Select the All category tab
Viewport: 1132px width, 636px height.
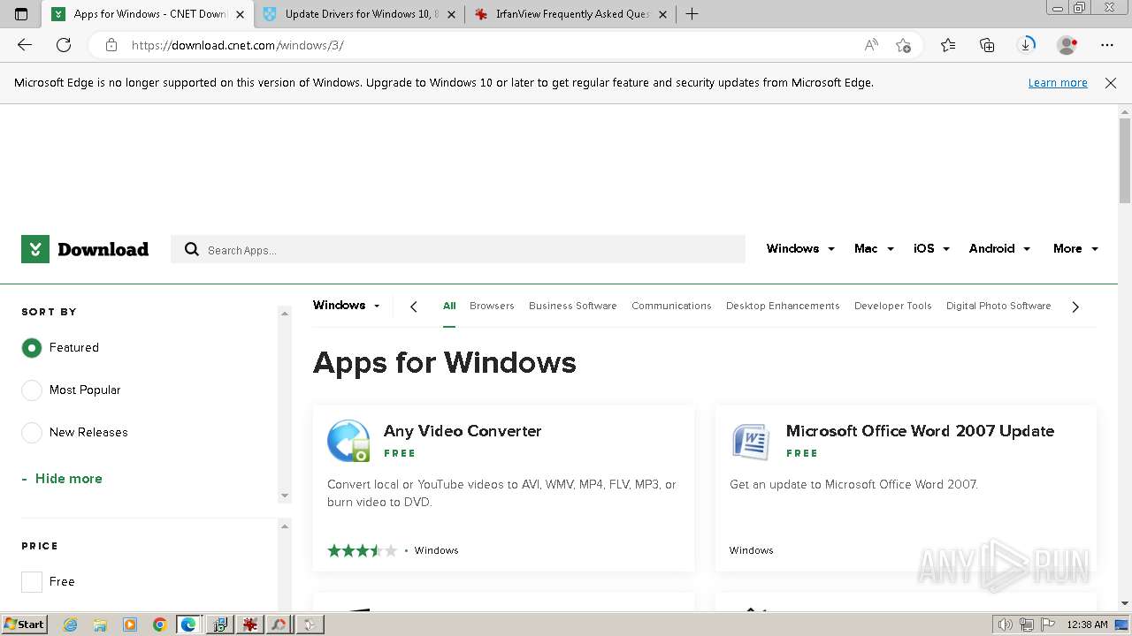click(x=449, y=306)
